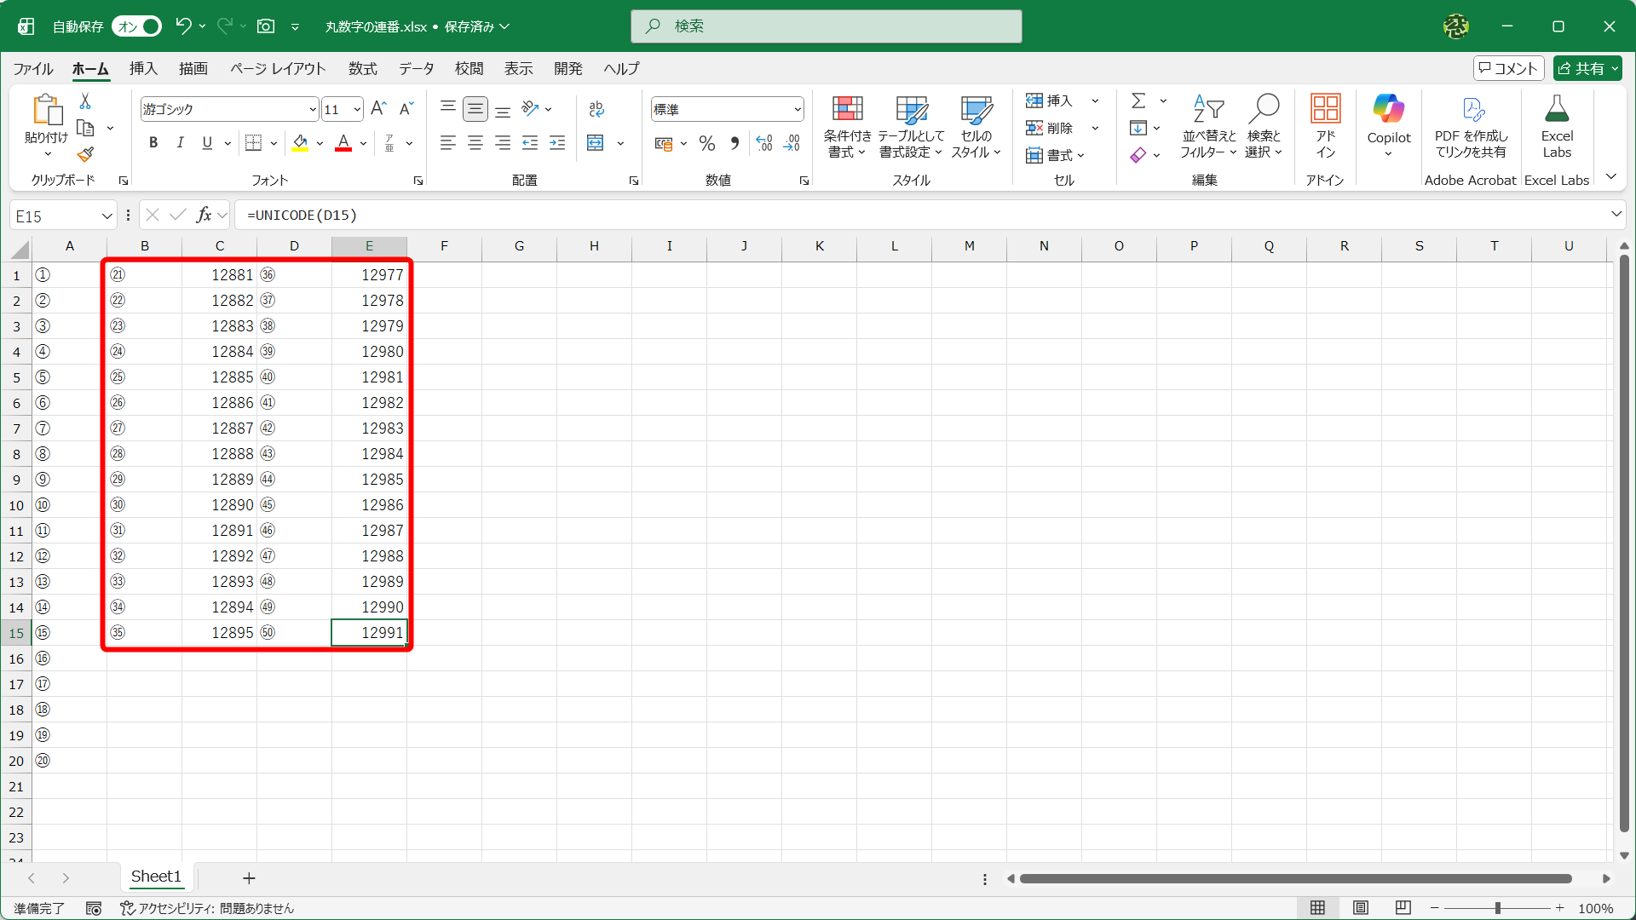1636x920 pixels.
Task: Open the 数式 ribbon tab
Action: coord(362,68)
